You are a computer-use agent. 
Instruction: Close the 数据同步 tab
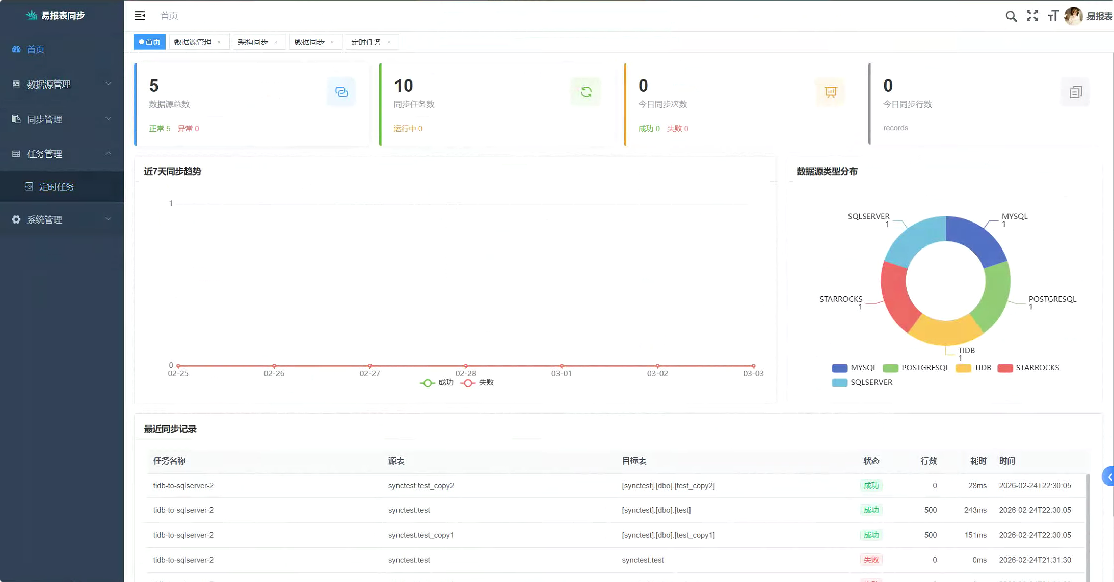pos(332,42)
